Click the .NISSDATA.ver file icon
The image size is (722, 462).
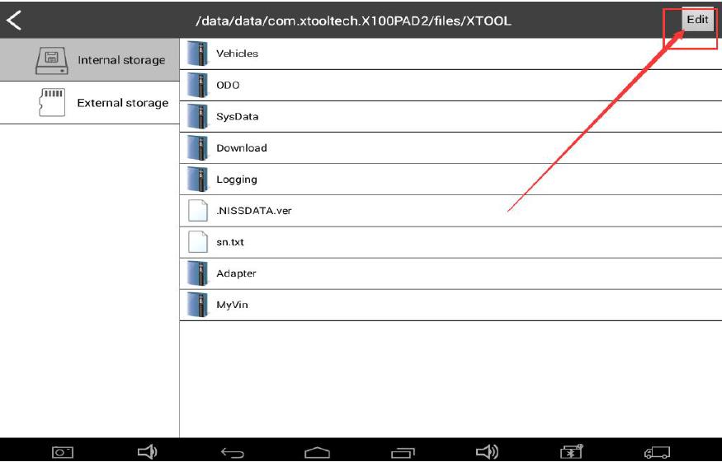click(198, 211)
